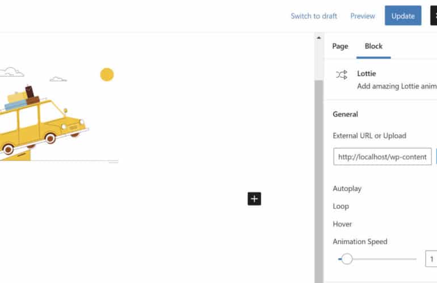Open settings via the black top-right icon
437x283 pixels.
434,16
